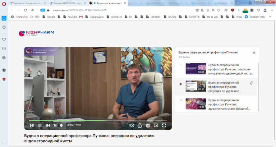Close the playlist side panel
Screen dimensions: 276x147
coord(254,52)
